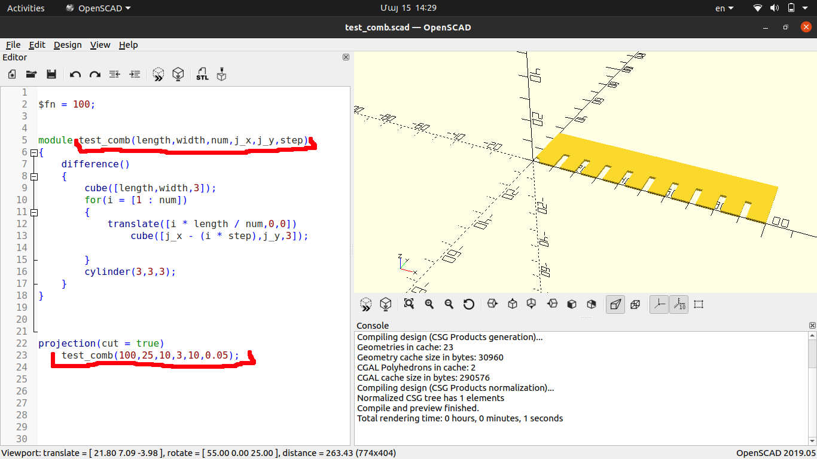Switch to the Top view
This screenshot has width=817, height=459.
pyautogui.click(x=512, y=304)
